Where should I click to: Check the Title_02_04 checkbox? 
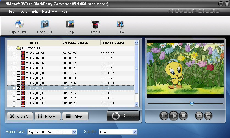point(19,73)
